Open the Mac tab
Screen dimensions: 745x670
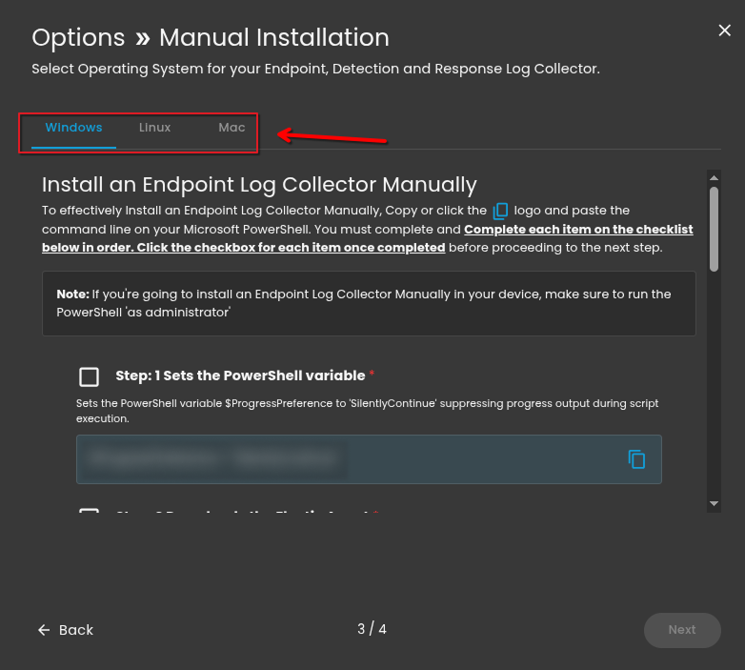[232, 128]
